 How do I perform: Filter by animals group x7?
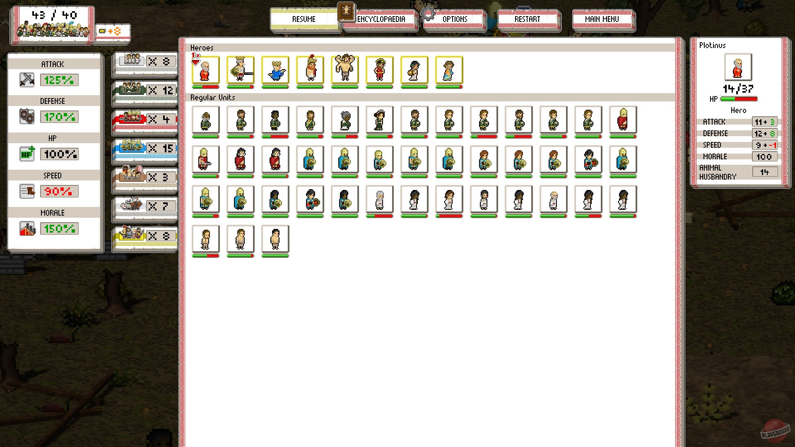(x=145, y=206)
